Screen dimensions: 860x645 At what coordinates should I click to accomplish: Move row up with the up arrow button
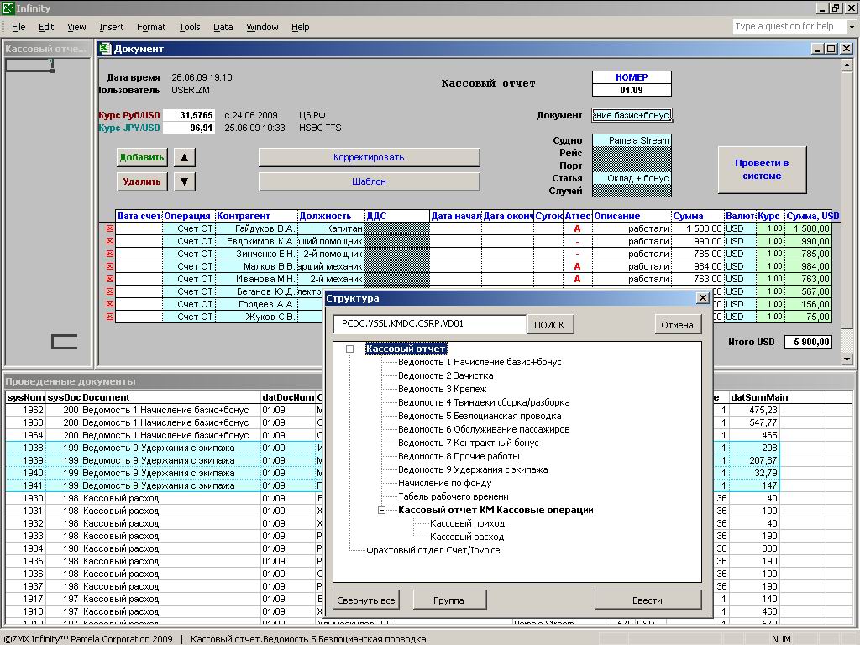click(184, 157)
